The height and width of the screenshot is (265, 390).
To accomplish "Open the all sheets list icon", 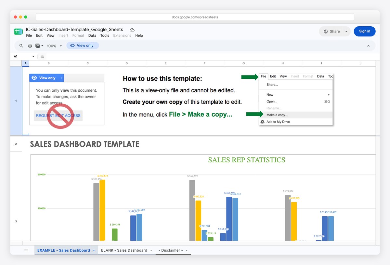I will [x=26, y=250].
